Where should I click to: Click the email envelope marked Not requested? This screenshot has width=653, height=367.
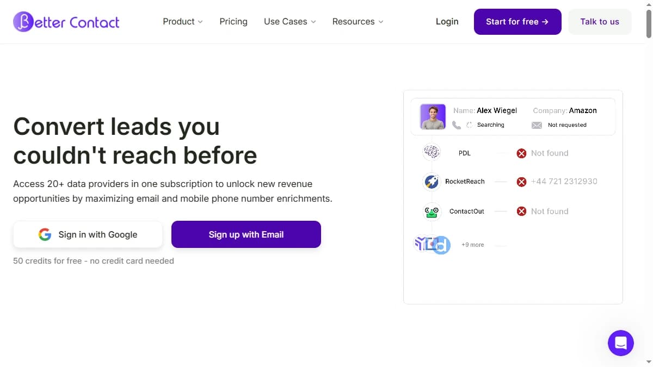pos(537,125)
